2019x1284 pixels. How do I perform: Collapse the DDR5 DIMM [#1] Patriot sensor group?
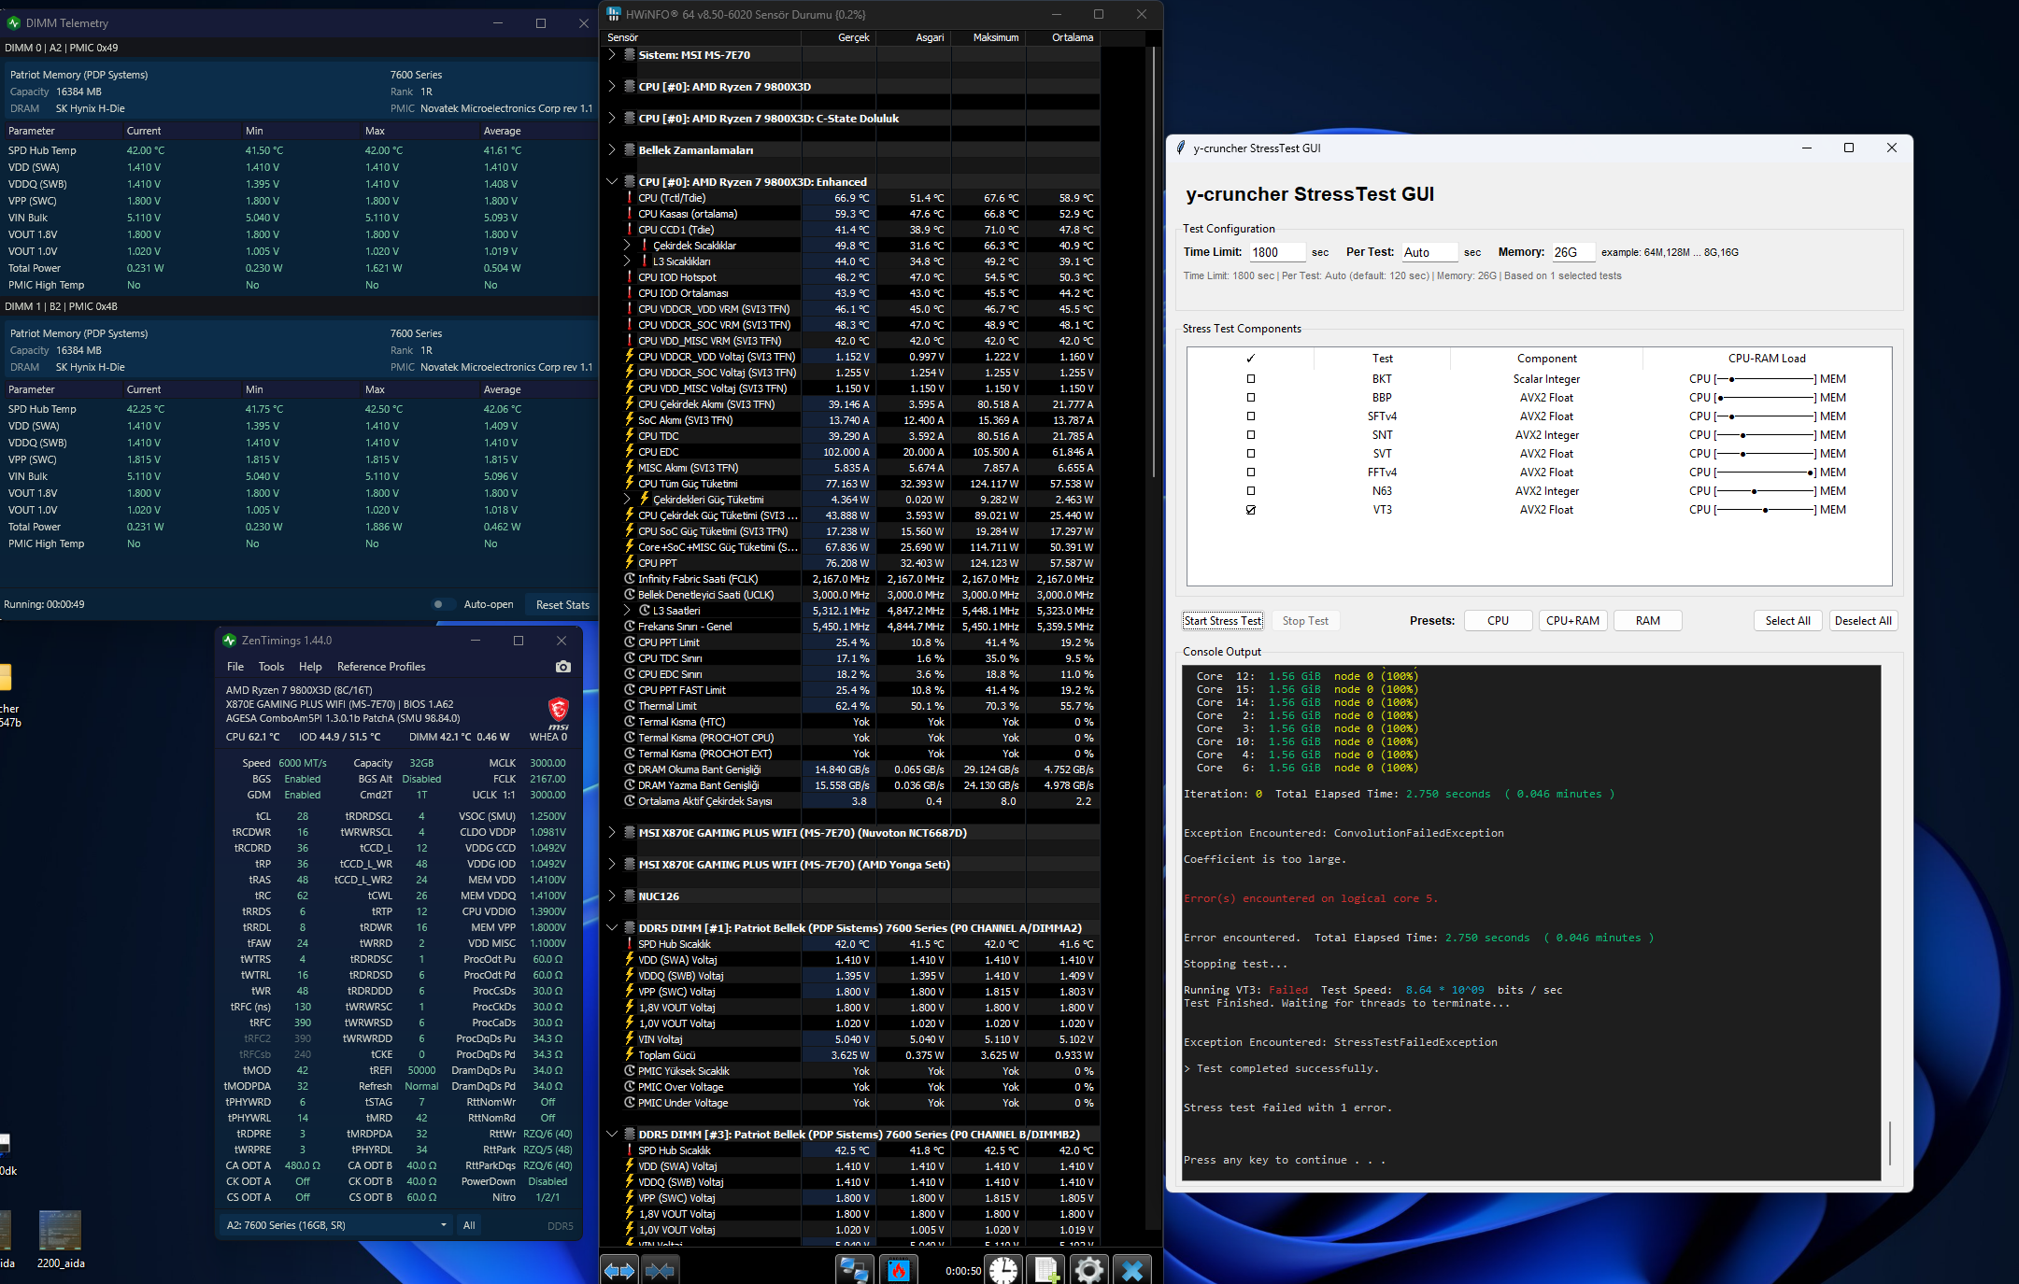click(x=612, y=928)
